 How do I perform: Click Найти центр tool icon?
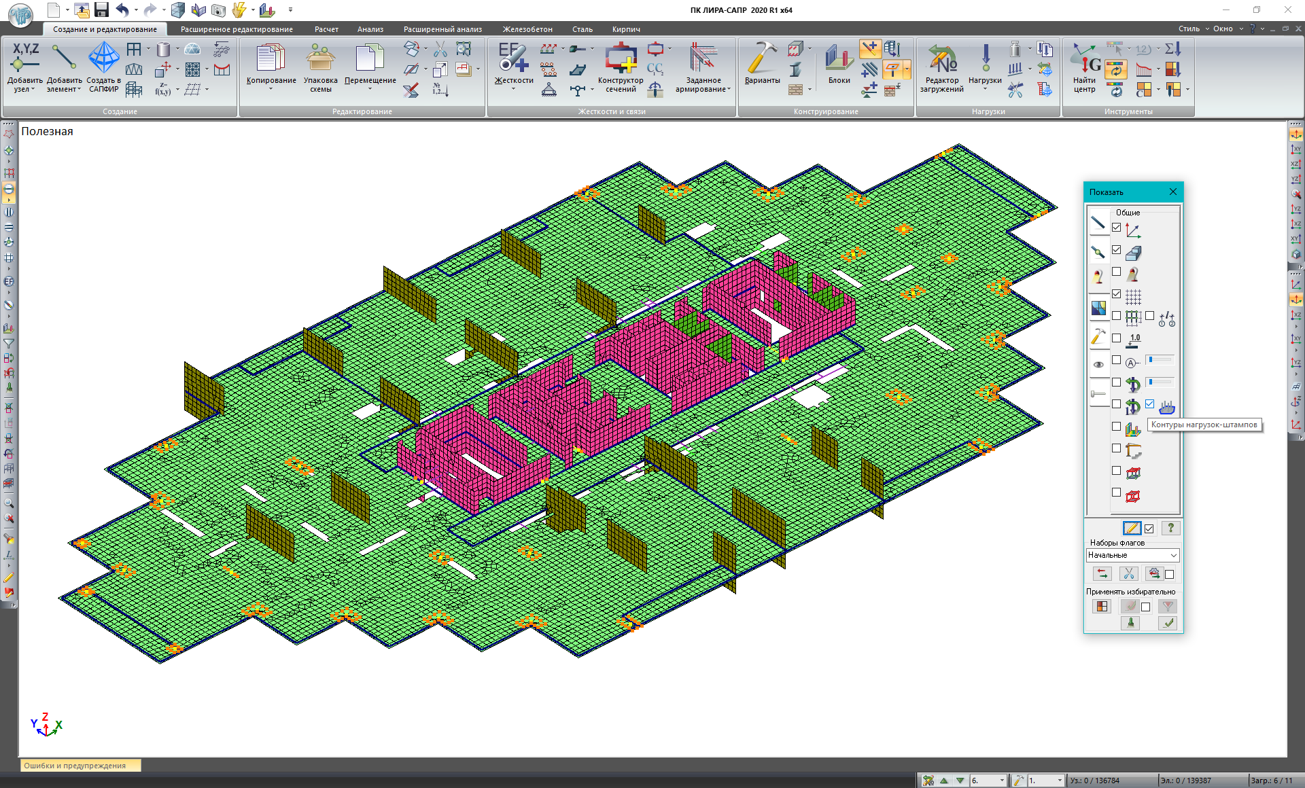coord(1085,59)
